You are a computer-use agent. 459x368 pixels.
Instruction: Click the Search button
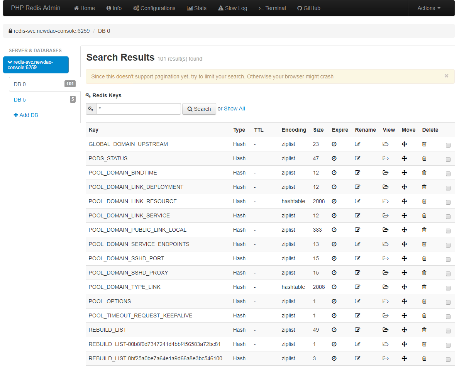pyautogui.click(x=199, y=109)
